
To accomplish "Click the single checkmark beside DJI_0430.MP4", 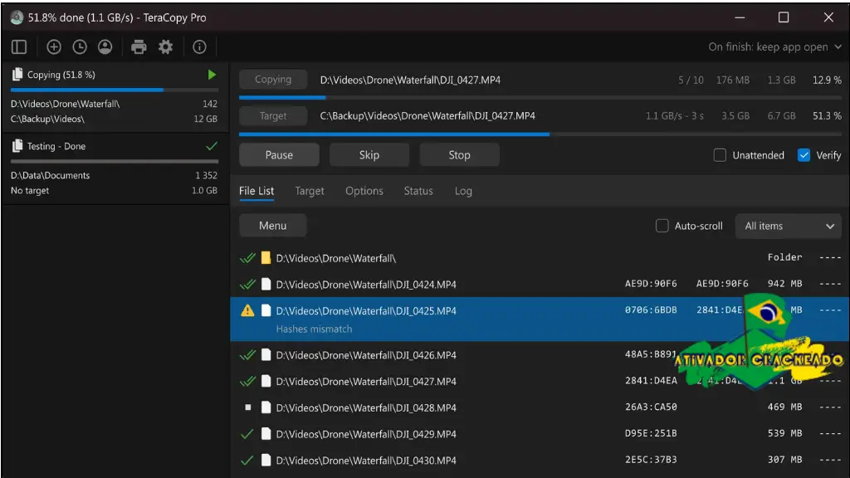I will (247, 460).
